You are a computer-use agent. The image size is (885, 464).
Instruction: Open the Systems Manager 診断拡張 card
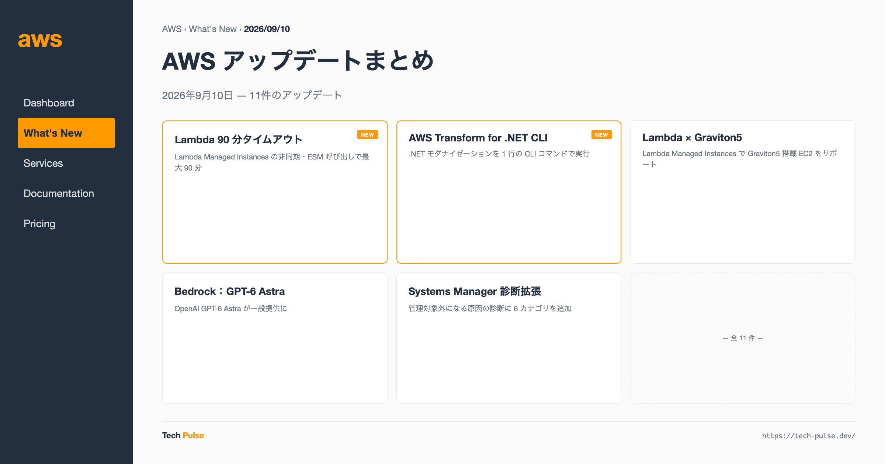click(x=509, y=338)
